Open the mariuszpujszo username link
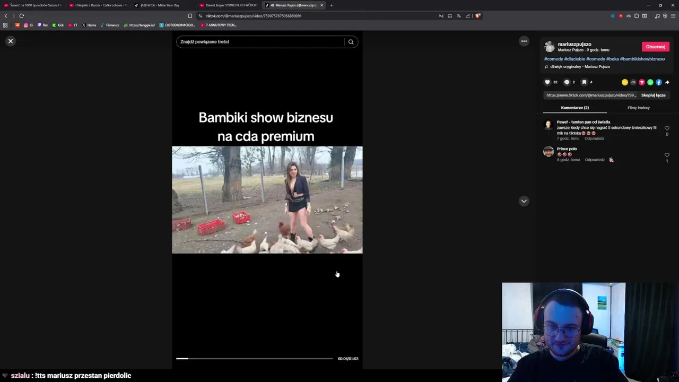The image size is (679, 382). [574, 44]
